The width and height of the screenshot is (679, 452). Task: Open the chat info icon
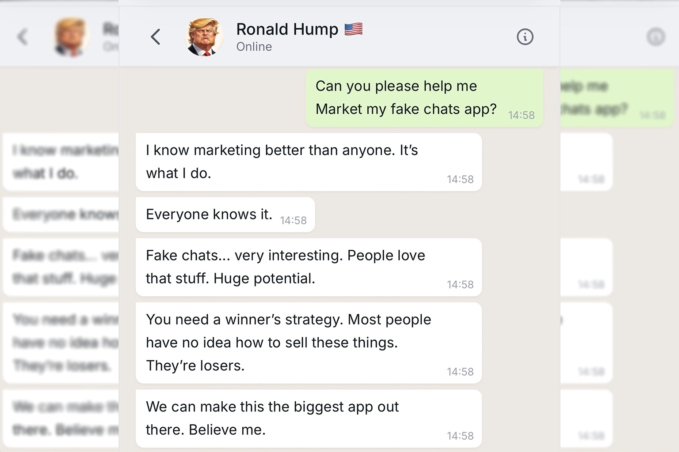tap(525, 37)
